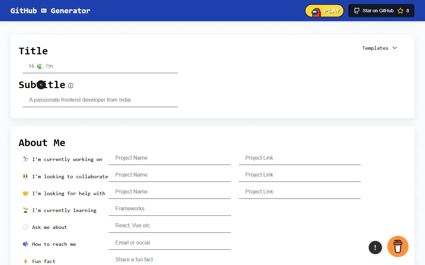The height and width of the screenshot is (265, 425).
Task: Click the telescope emoji icon
Action: click(x=26, y=159)
